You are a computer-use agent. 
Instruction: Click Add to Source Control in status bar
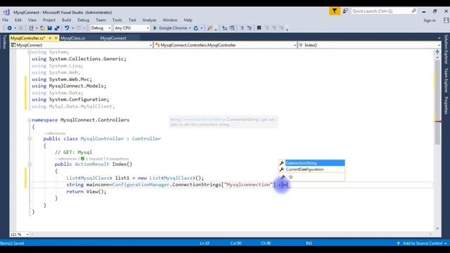point(423,243)
